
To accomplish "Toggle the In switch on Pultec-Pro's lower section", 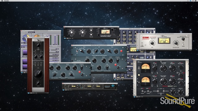I will [x=118, y=68].
